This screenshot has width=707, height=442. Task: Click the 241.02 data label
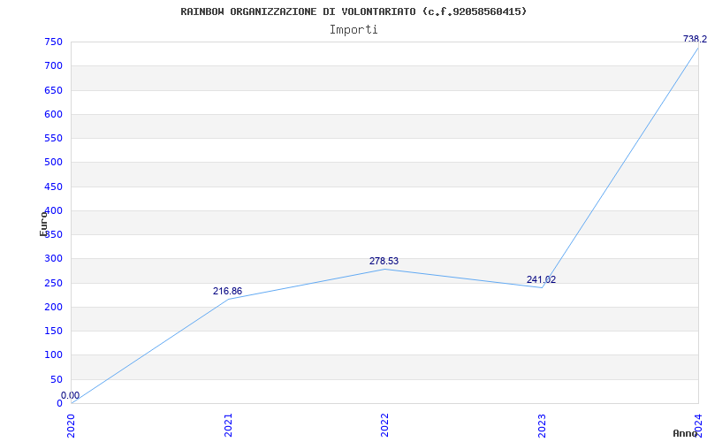coord(541,279)
